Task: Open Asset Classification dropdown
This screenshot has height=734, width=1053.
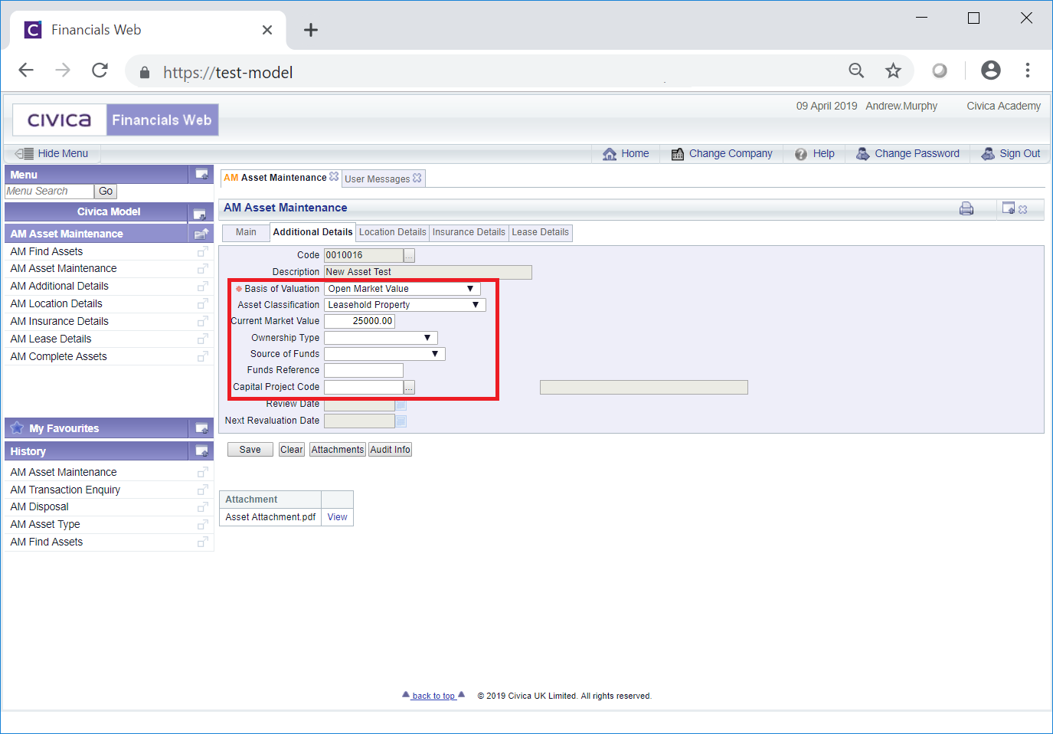Action: [405, 305]
